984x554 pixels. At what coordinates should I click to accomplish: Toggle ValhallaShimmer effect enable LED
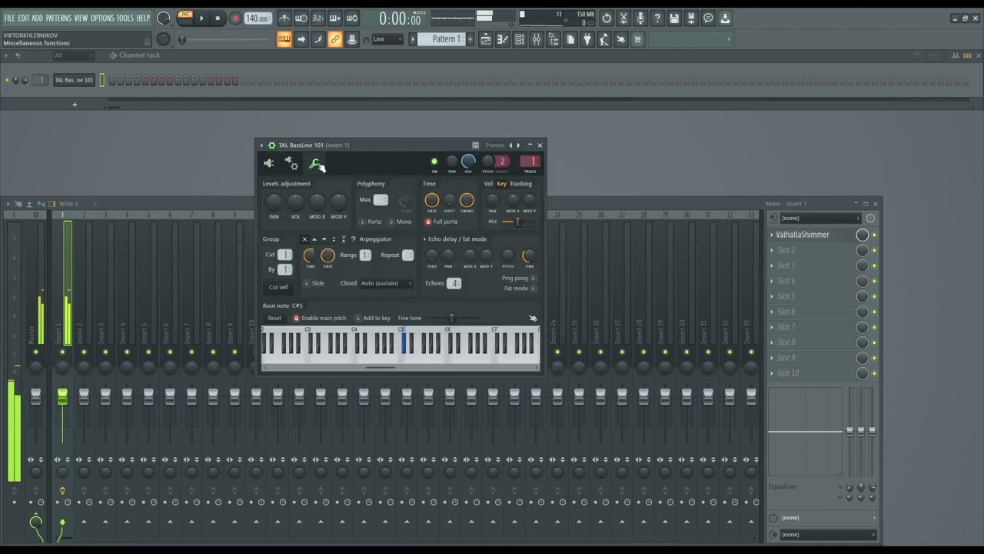(874, 235)
